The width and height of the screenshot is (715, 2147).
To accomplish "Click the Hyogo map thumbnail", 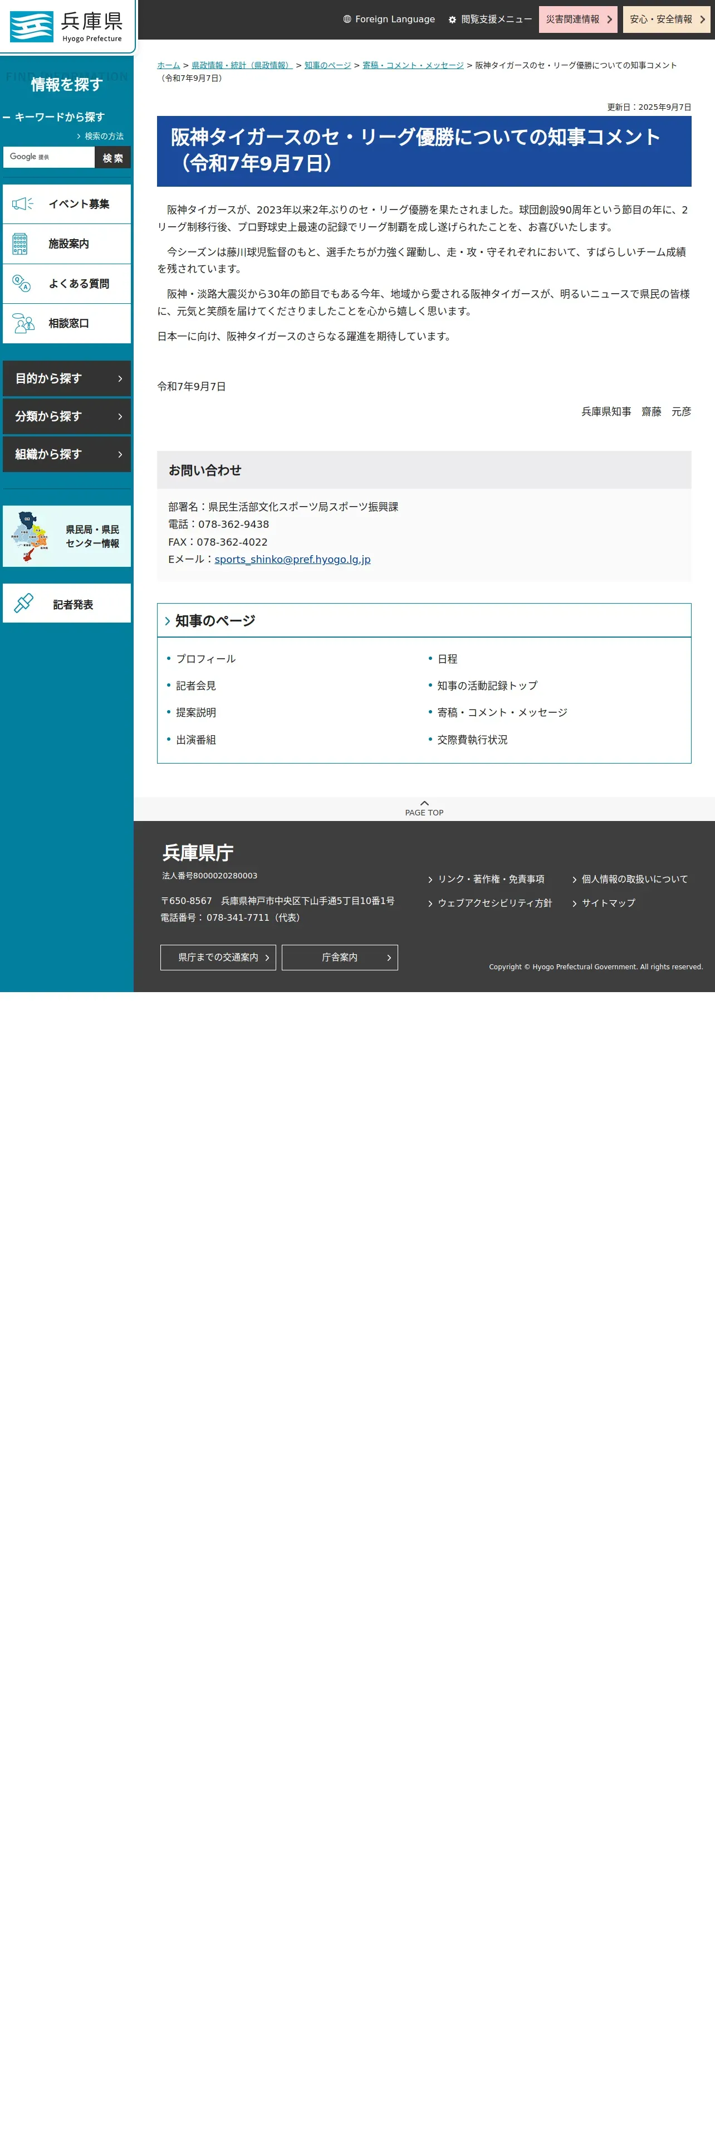I will click(x=30, y=536).
